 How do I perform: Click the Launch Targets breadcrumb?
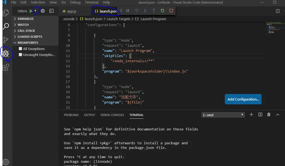[x=118, y=19]
